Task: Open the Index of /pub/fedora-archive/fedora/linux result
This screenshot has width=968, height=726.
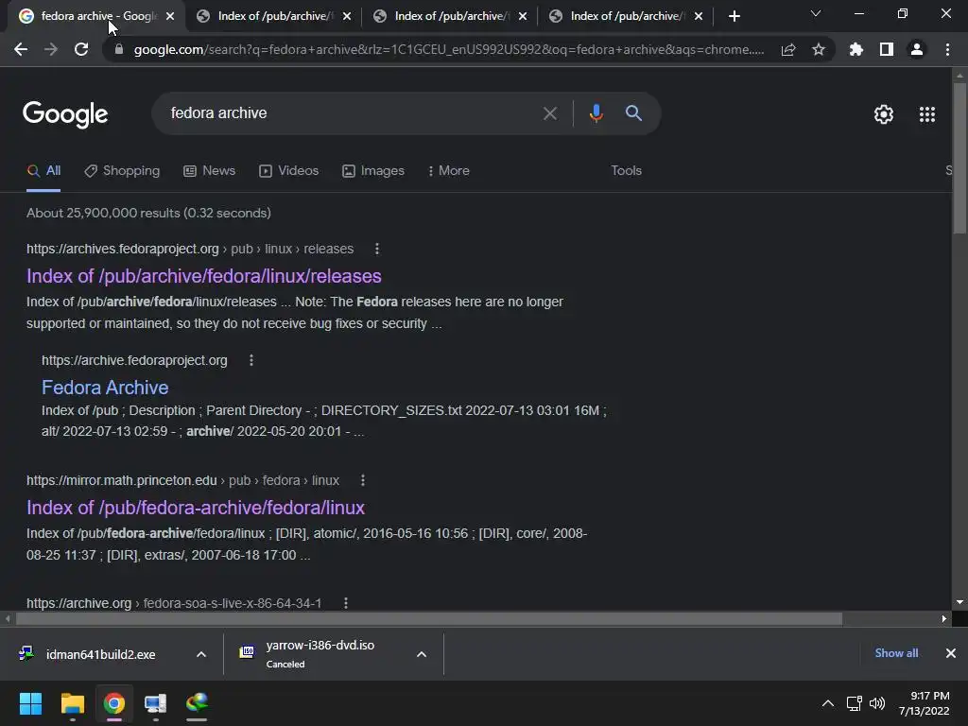Action: coord(196,508)
